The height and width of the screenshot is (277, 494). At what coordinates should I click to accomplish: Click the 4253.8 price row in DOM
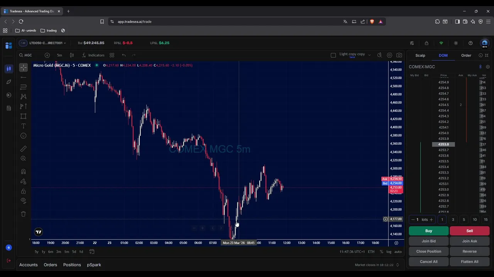pos(443,144)
